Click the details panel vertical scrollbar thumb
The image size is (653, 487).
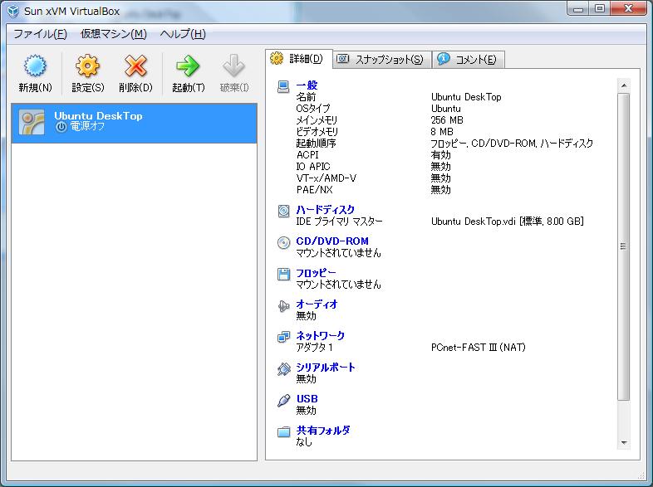[623, 246]
